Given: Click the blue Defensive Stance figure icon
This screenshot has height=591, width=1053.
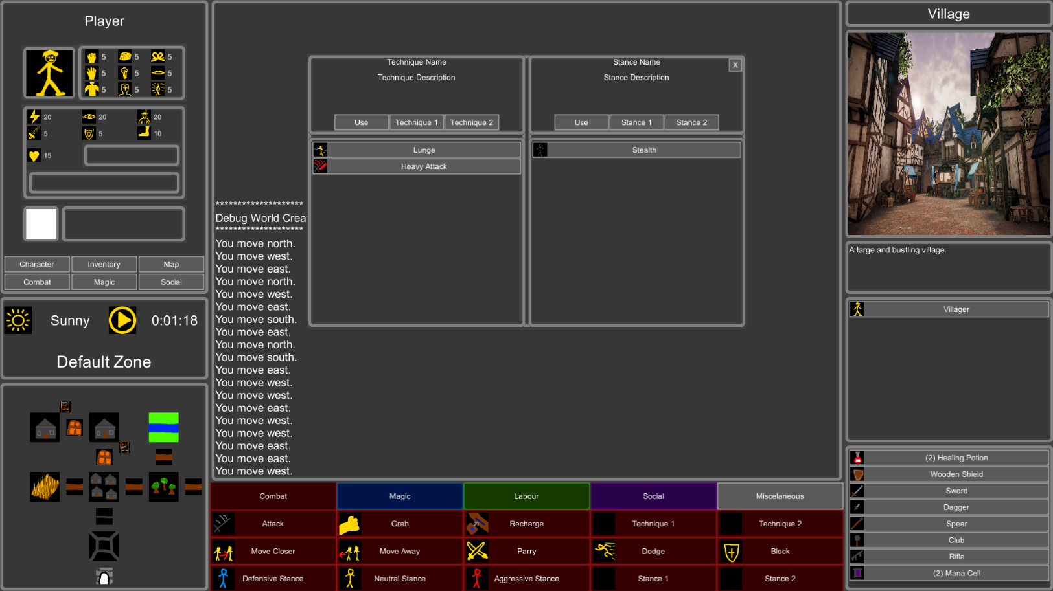Looking at the screenshot, I should click(224, 578).
